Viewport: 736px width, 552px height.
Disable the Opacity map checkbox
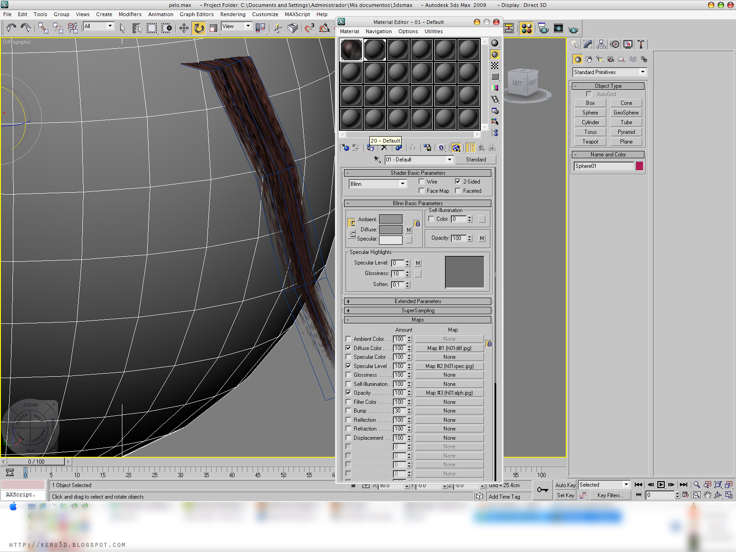[348, 393]
